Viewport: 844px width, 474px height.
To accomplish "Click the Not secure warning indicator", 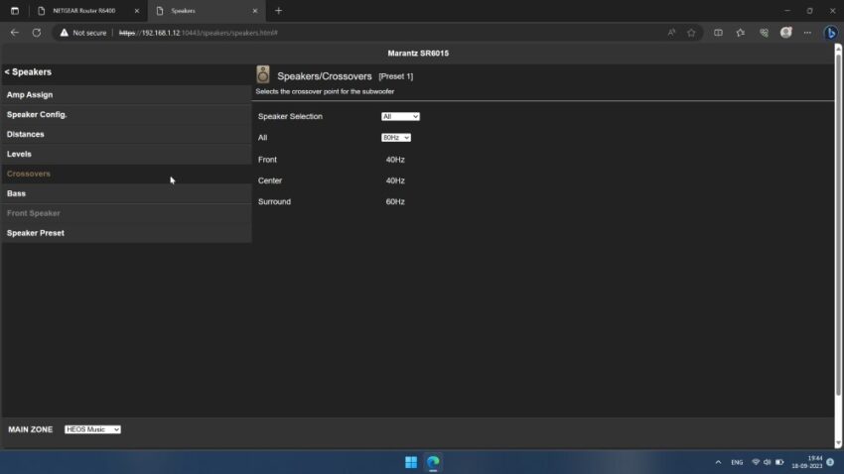I will pos(83,33).
